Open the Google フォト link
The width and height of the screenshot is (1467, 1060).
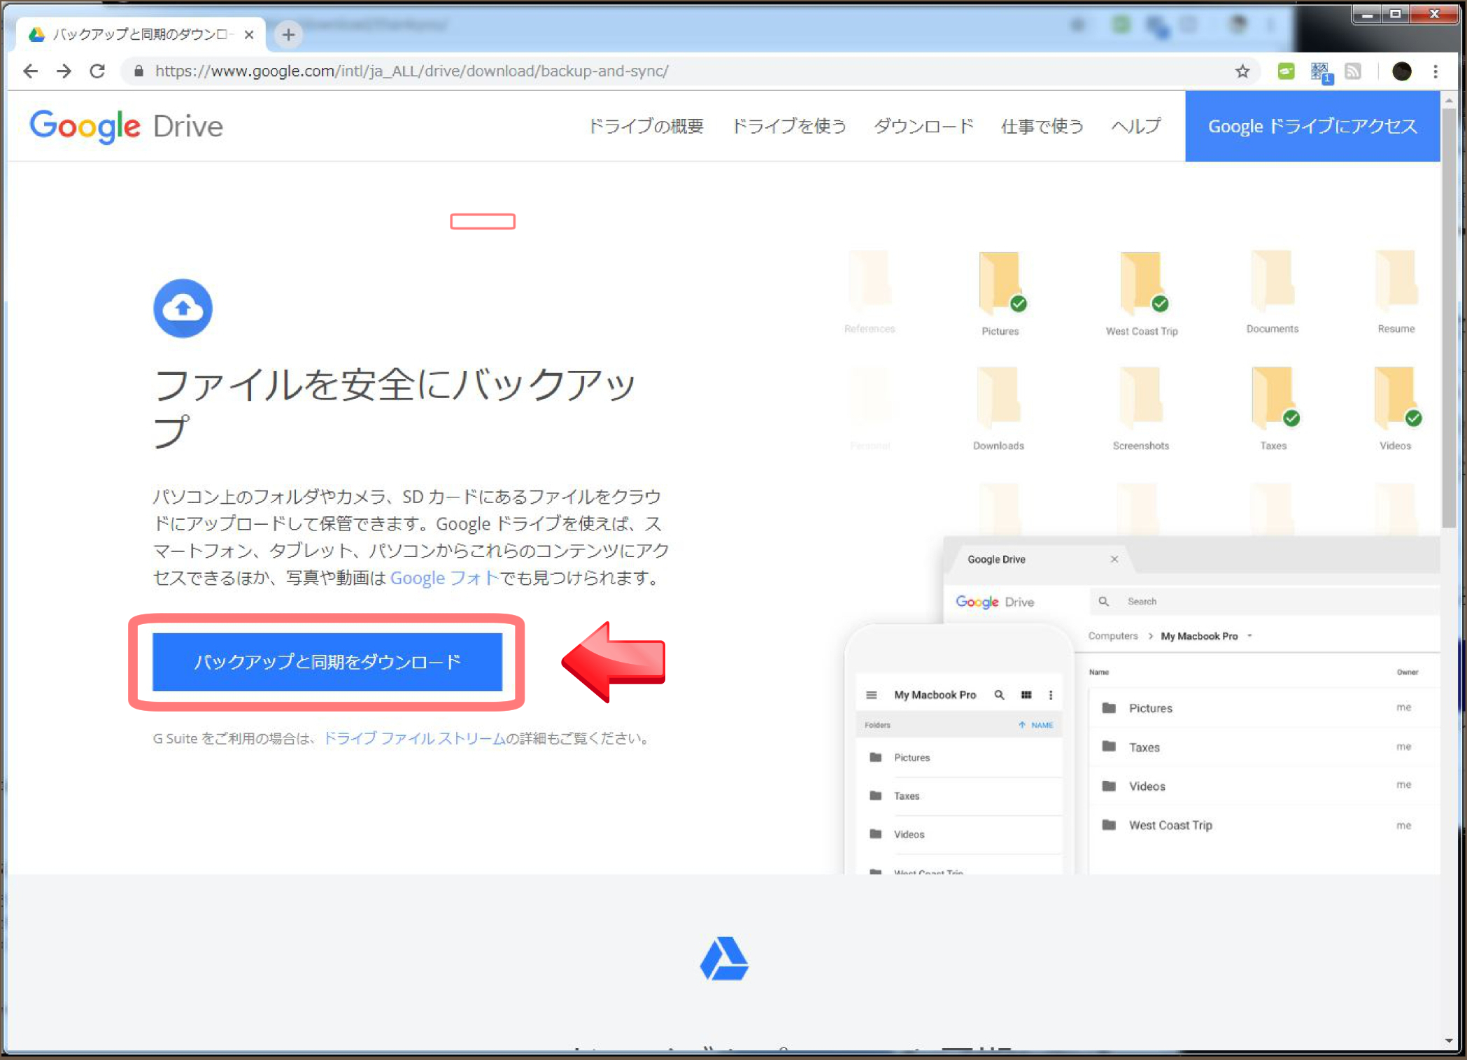444,578
